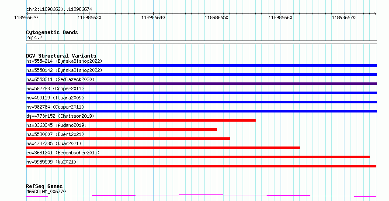This screenshot has width=389, height=201.
Task: Click the nsv5580607 (Ebert2021) label
Action: [x=55, y=134]
